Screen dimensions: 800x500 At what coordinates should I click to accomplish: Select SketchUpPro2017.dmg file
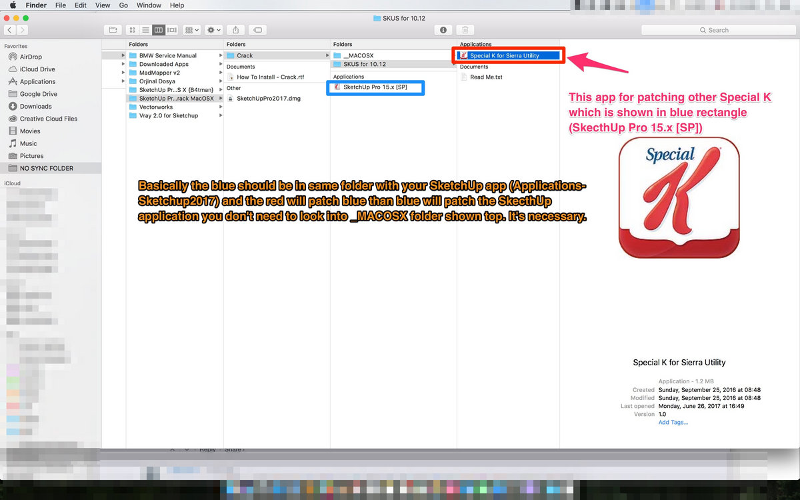coord(269,98)
